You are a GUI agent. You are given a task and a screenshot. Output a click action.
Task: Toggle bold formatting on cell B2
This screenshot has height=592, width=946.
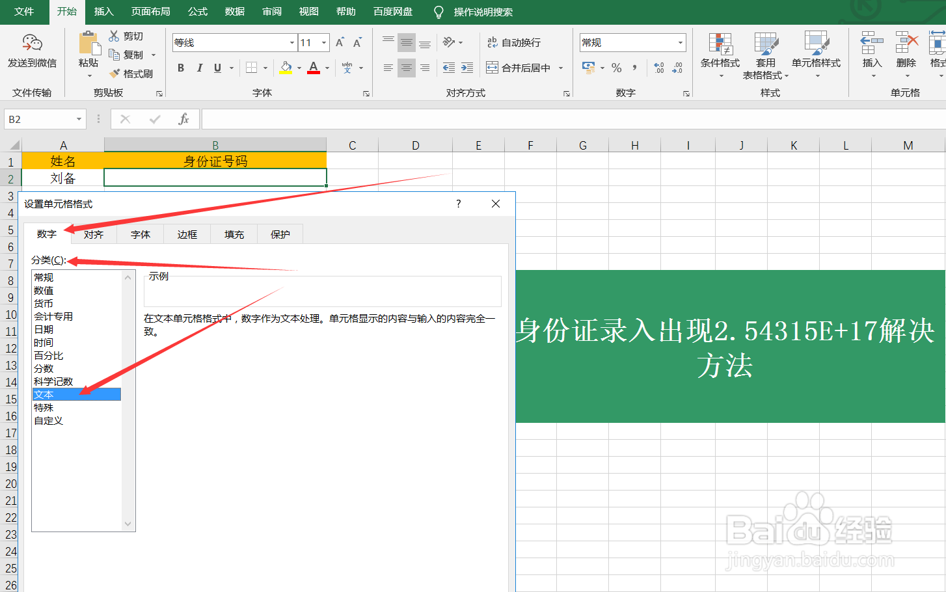180,67
